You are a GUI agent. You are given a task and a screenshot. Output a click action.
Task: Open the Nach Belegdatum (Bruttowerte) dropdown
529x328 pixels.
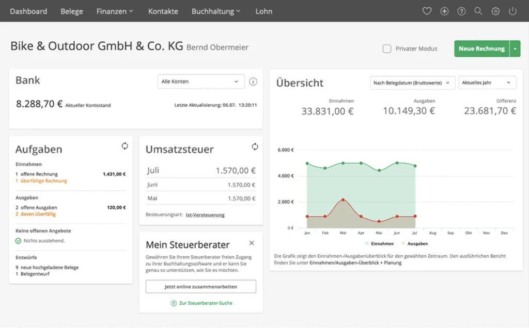pyautogui.click(x=412, y=82)
